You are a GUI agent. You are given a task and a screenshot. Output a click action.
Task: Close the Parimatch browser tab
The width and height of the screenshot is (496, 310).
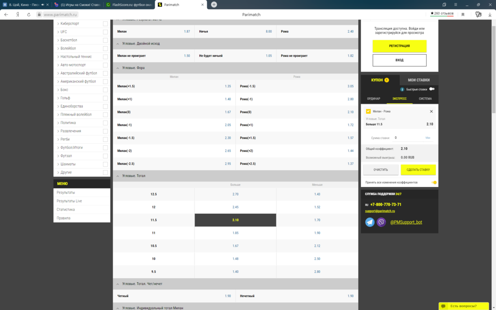[x=202, y=5]
